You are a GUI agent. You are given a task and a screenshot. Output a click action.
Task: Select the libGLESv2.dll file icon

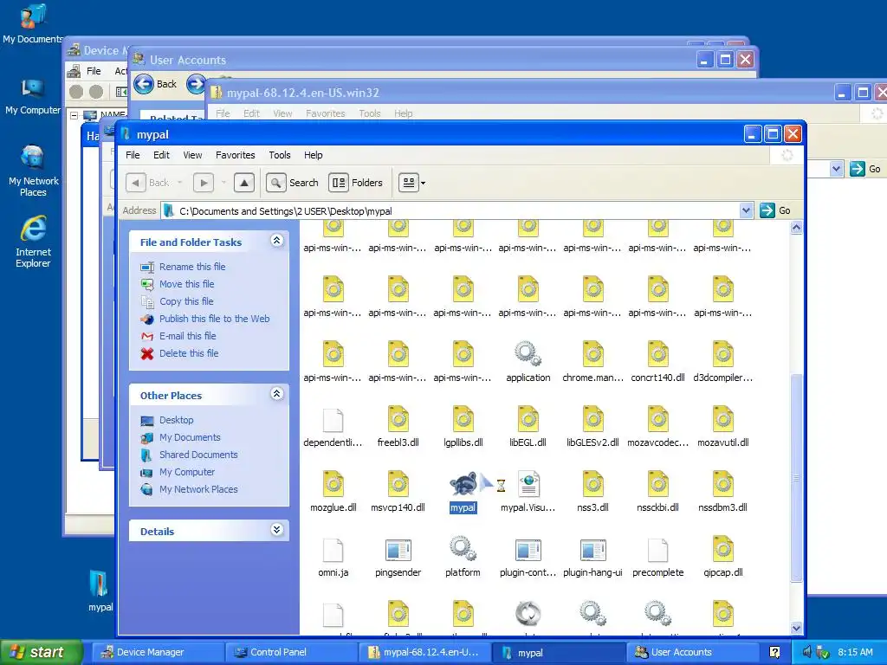tap(592, 420)
